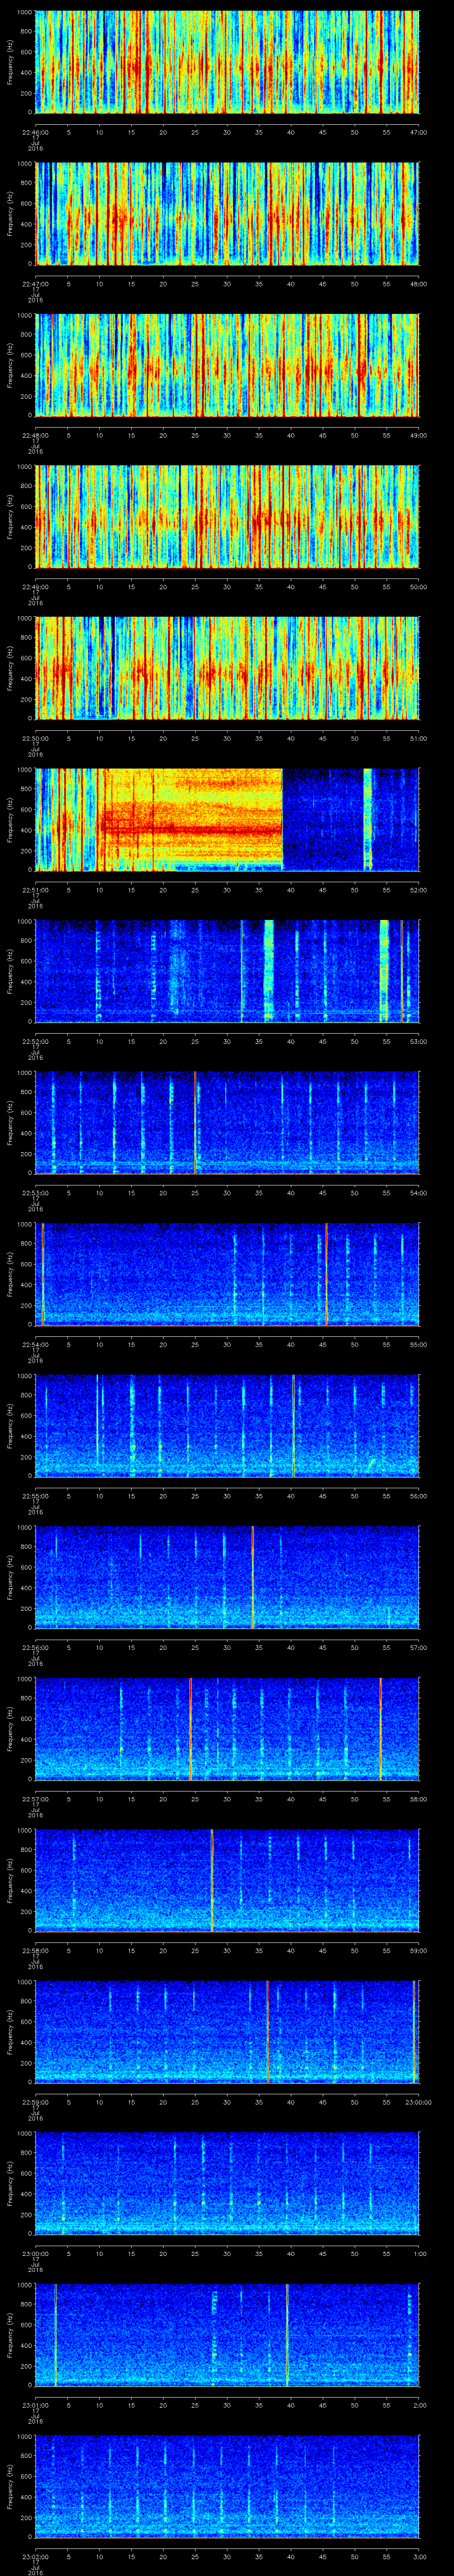
Task: Choose the spectrogram panel starting at 22:50:00
Action: coord(227,668)
